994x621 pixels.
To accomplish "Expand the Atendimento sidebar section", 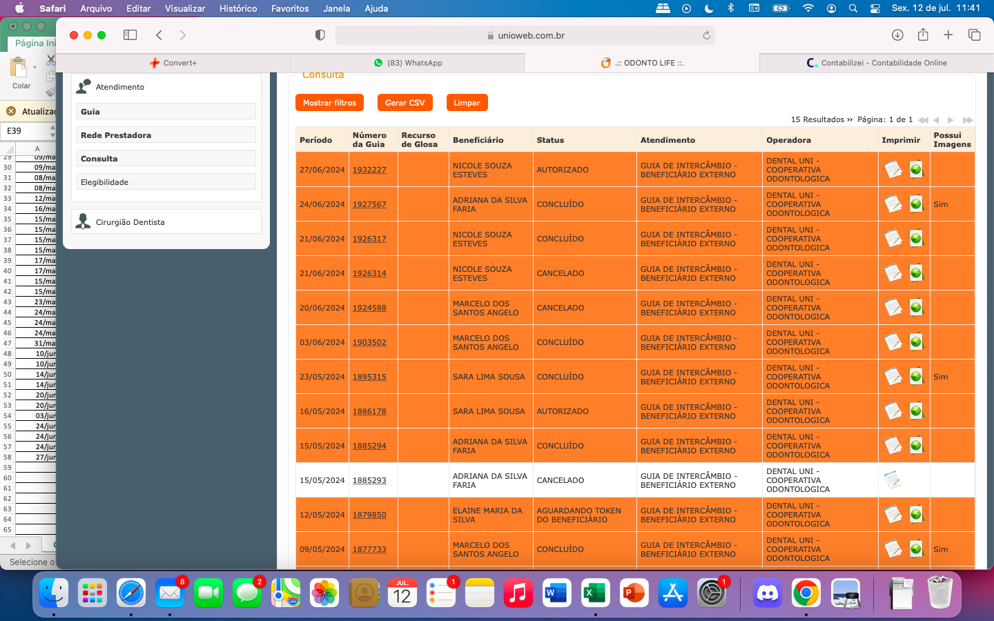I will (x=120, y=87).
